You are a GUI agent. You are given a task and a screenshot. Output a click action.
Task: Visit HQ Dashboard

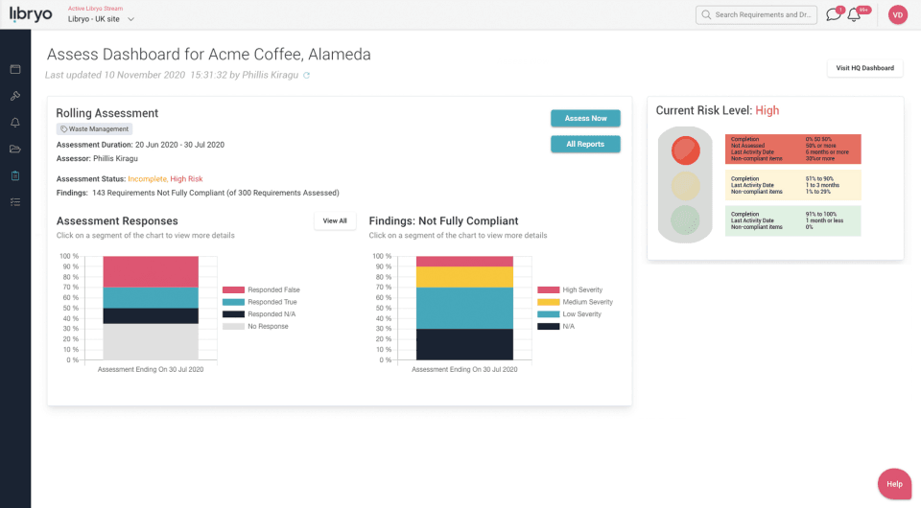(864, 68)
